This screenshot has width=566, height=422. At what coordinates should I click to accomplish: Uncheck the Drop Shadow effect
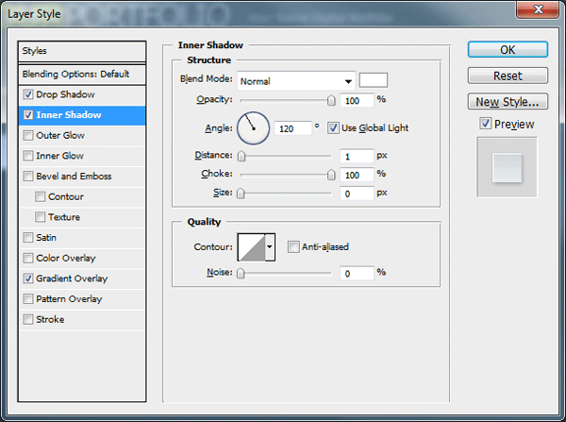click(29, 95)
